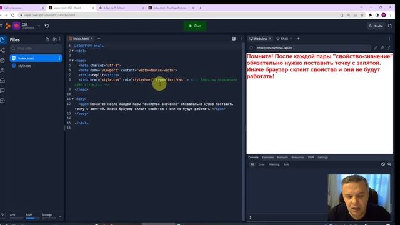Viewport: 400px width, 225px height.
Task: Open the inbox tray sidebar icon
Action: [2, 81]
